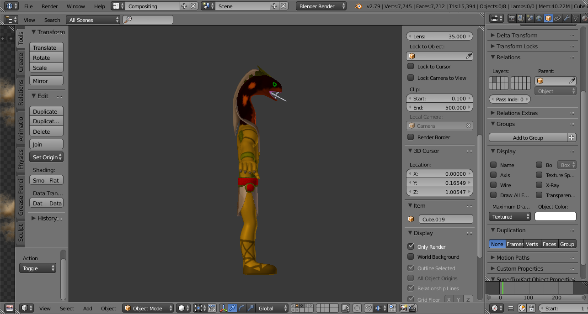This screenshot has height=314, width=588.
Task: Disable the Only Render checkbox
Action: [411, 246]
